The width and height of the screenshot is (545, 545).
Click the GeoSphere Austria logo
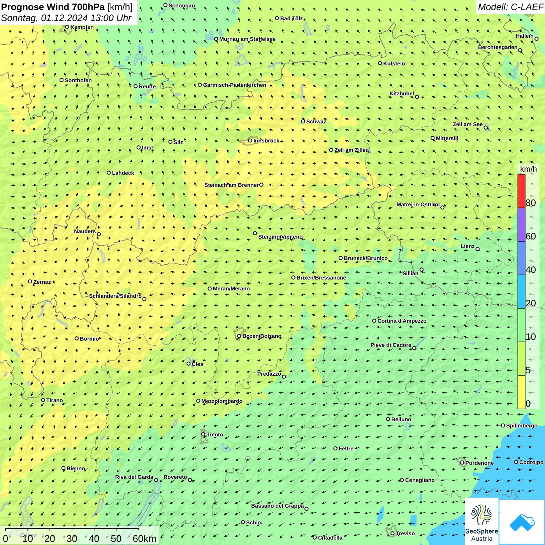(482, 521)
